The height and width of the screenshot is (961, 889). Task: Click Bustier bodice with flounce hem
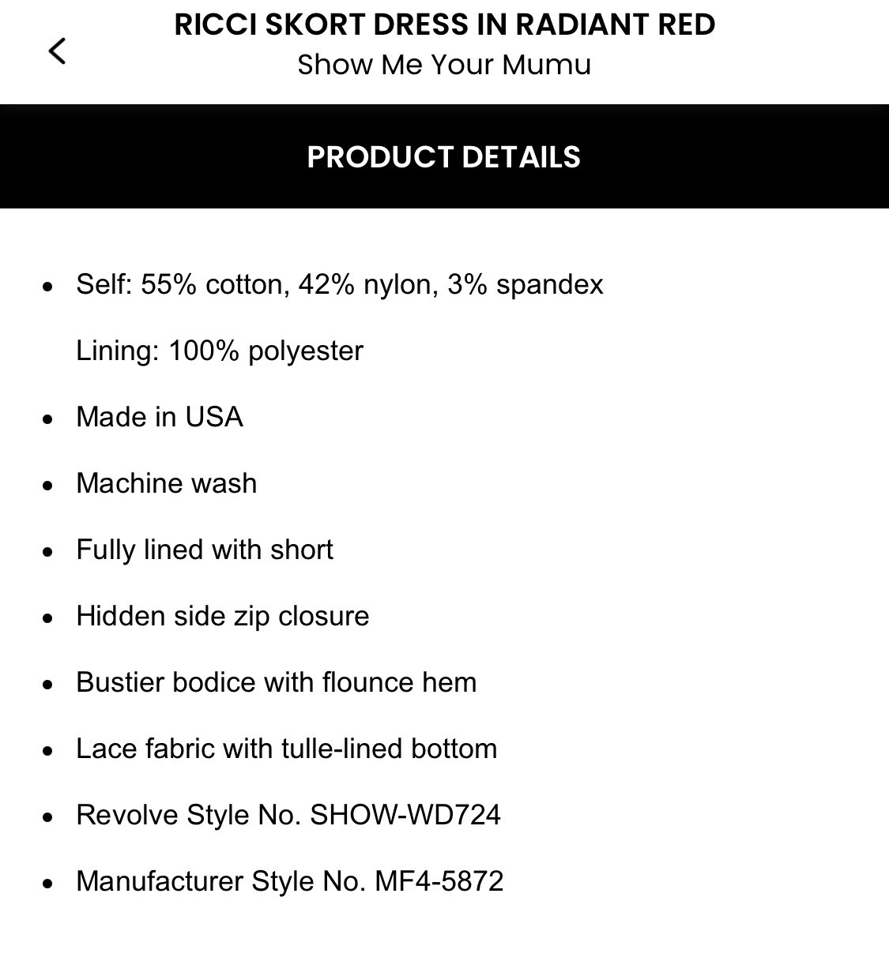pyautogui.click(x=277, y=682)
